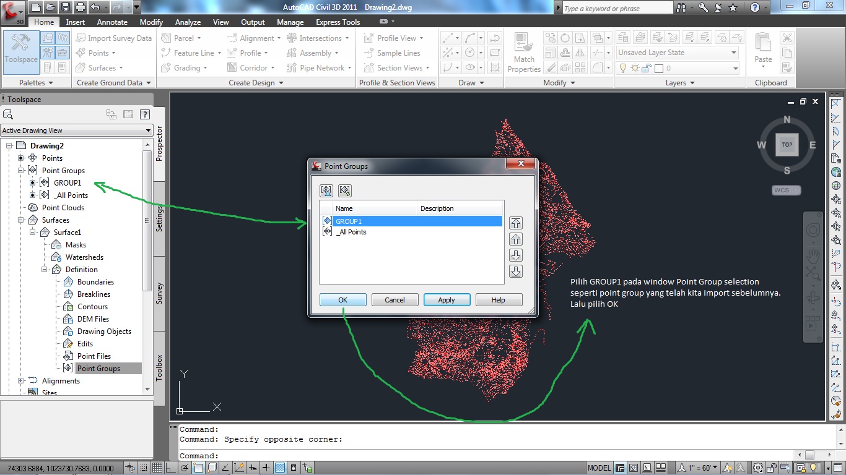Click Cancel in Point Groups dialog
Screen dimensions: 846x475
pyautogui.click(x=395, y=300)
